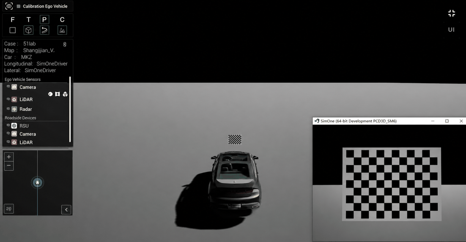Maximize the SimOne camera preview window
Viewport: 466px width, 242px height.
pos(447,121)
